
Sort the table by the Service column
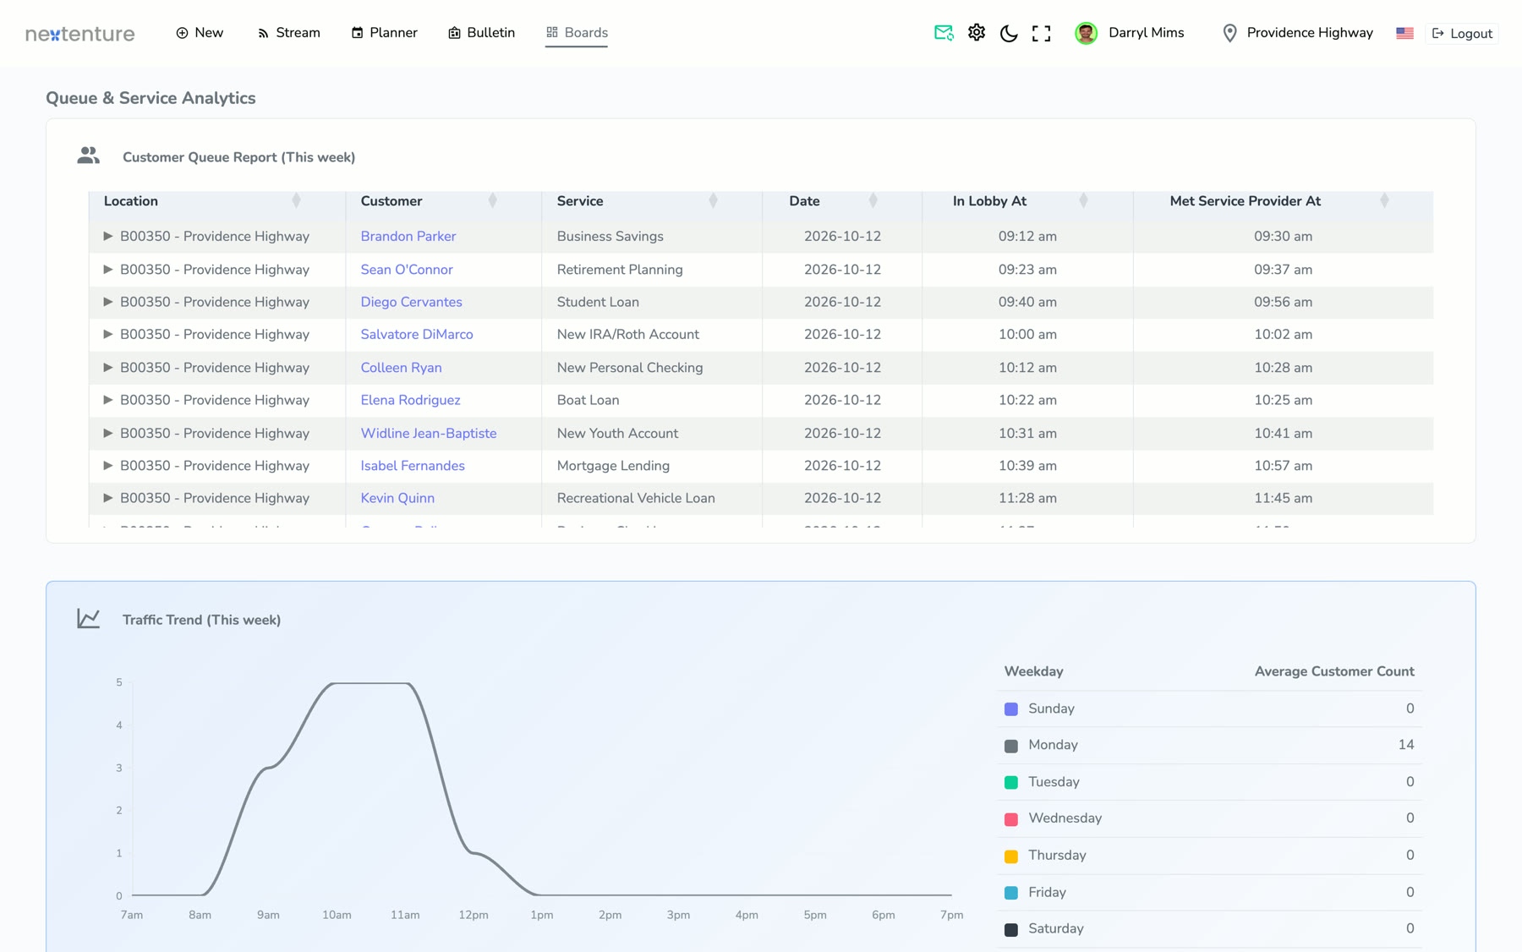(x=714, y=201)
